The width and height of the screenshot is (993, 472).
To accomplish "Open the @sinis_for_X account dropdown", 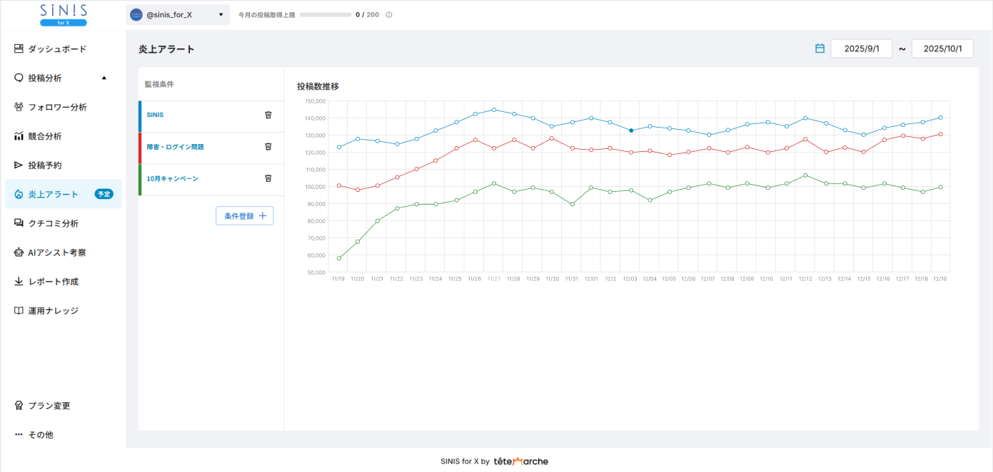I will point(221,15).
